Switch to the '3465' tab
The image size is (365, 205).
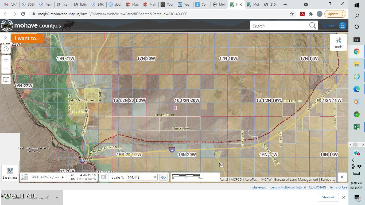click(98, 5)
